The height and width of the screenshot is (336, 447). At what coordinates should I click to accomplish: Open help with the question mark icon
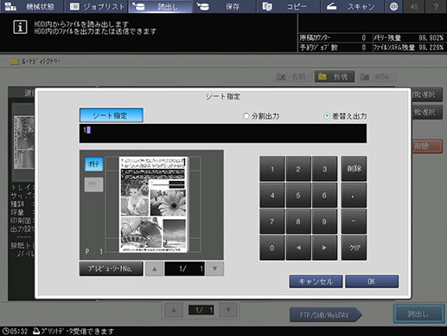(436, 6)
